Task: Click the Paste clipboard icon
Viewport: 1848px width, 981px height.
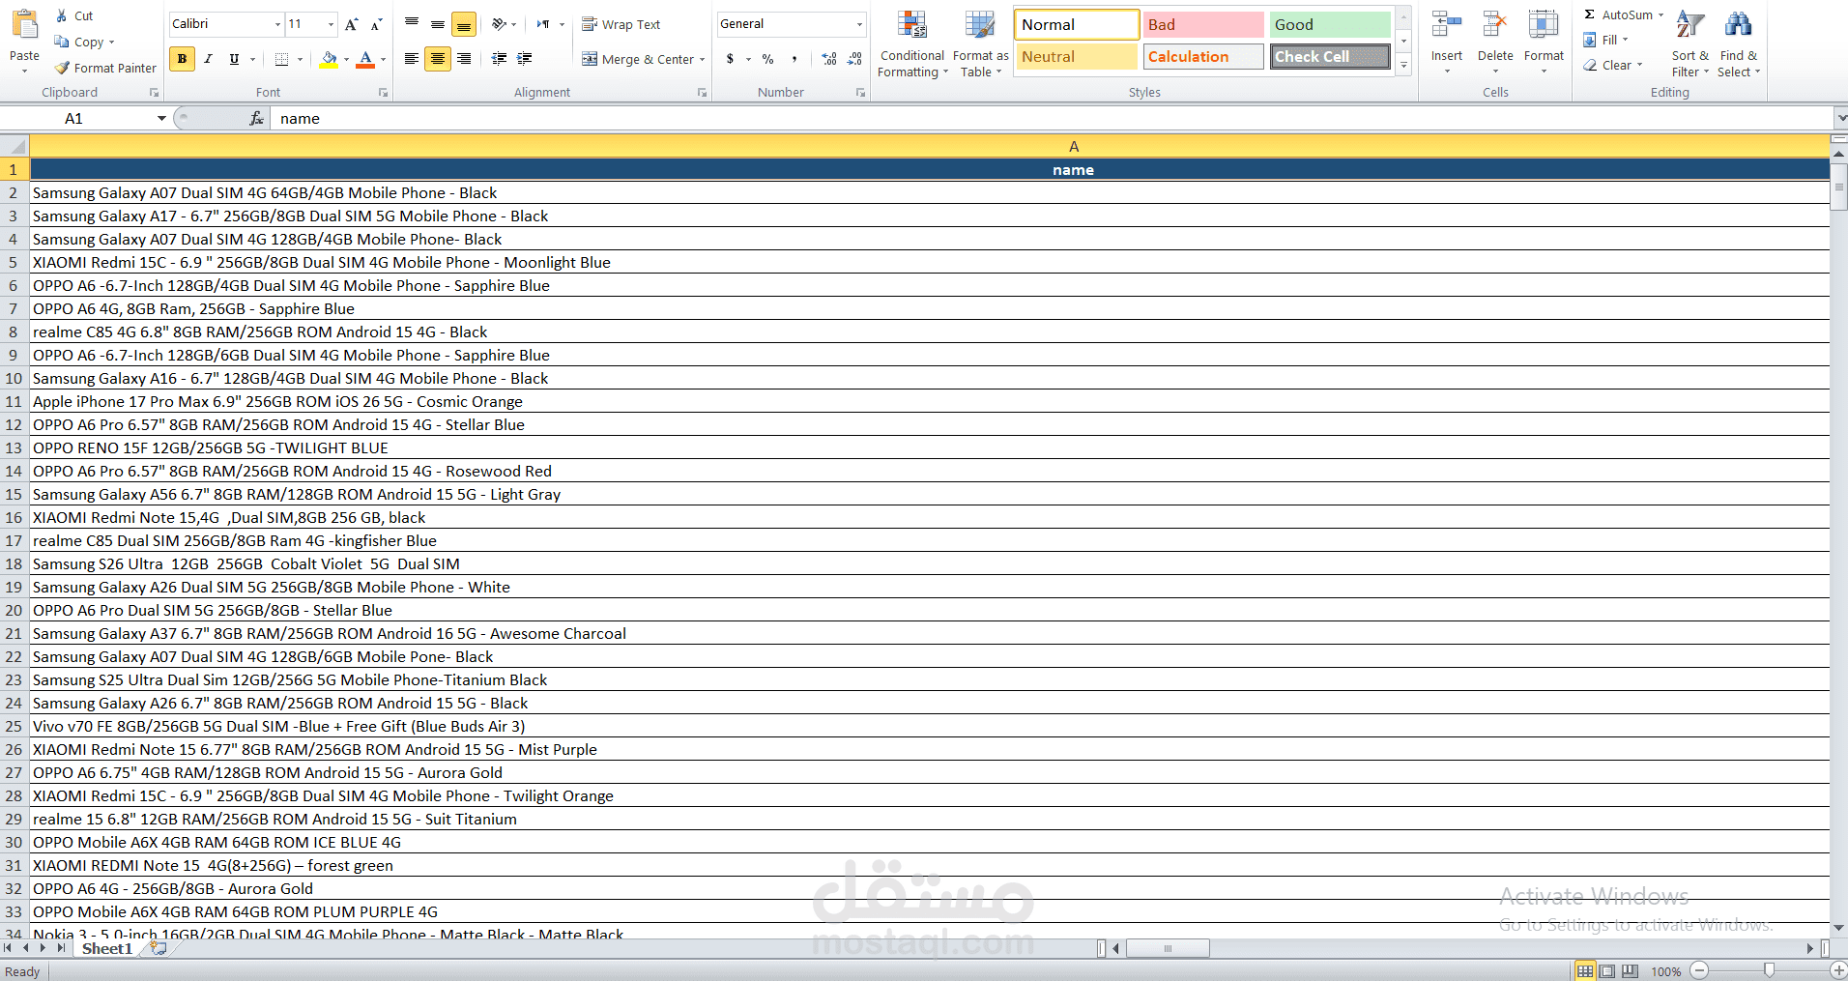Action: pyautogui.click(x=24, y=24)
